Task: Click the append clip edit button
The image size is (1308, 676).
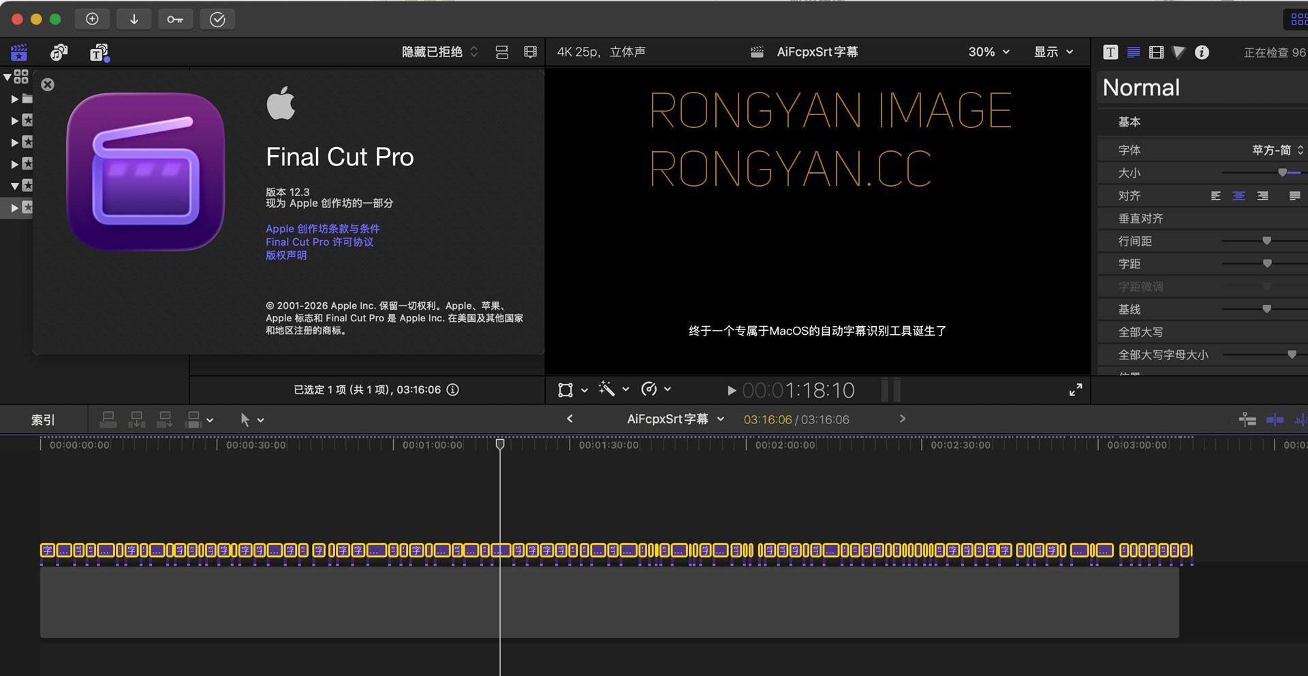Action: (165, 419)
